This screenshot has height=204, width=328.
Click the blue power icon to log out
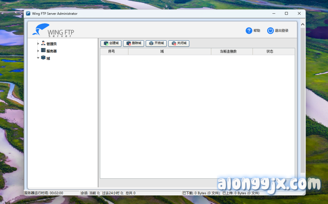coord(270,31)
